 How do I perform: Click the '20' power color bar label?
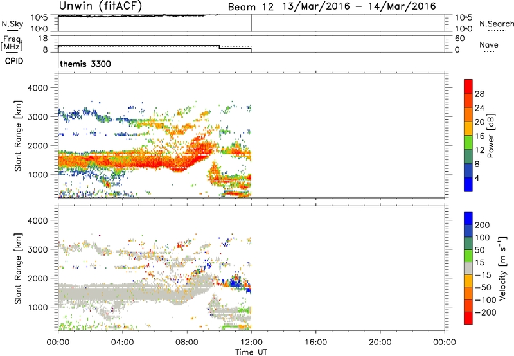479,122
